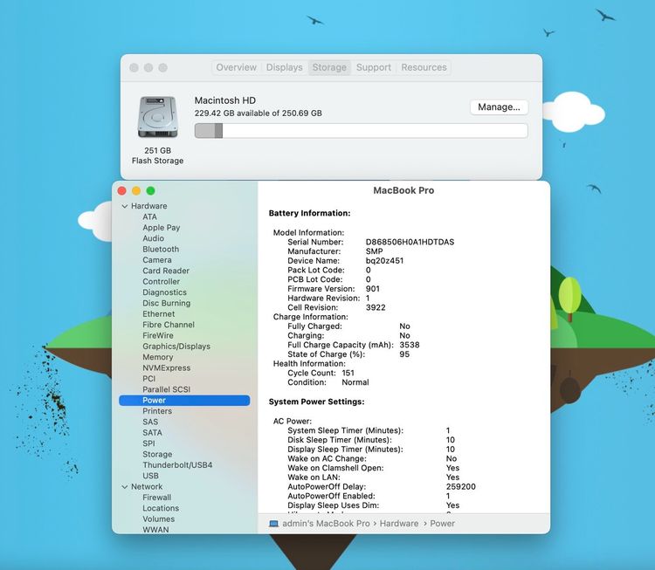
Task: Select SPI in the sidebar
Action: [148, 443]
